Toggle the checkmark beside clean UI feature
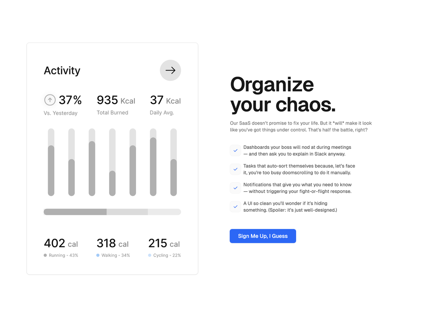 pyautogui.click(x=235, y=207)
